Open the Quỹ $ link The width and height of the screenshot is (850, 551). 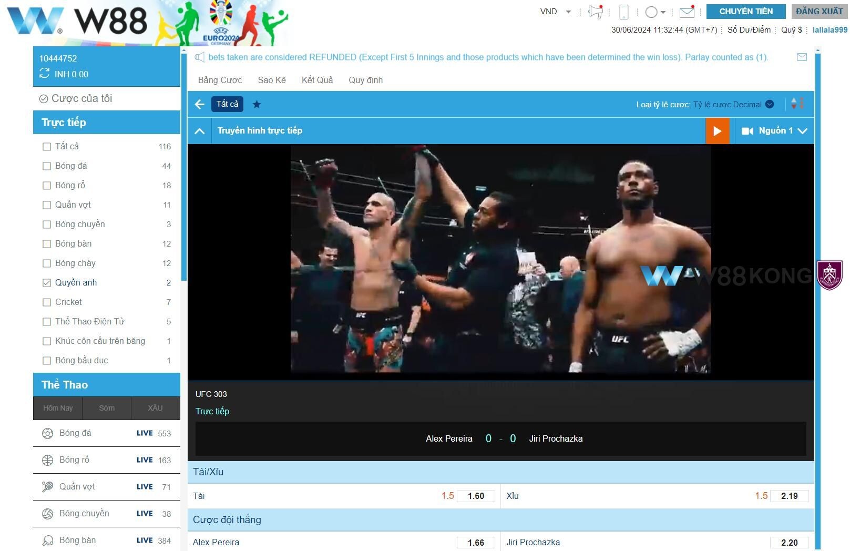pyautogui.click(x=791, y=30)
